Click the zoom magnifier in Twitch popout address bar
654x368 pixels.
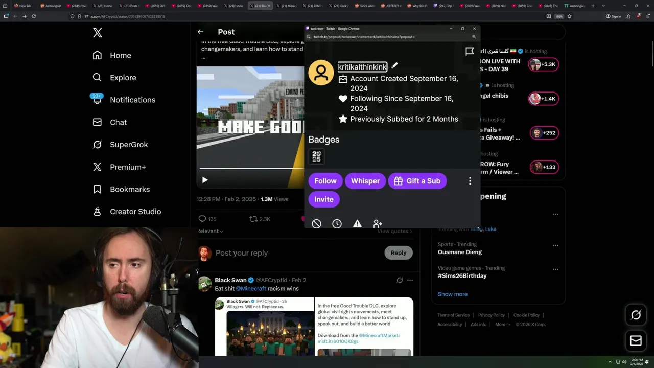pyautogui.click(x=474, y=37)
